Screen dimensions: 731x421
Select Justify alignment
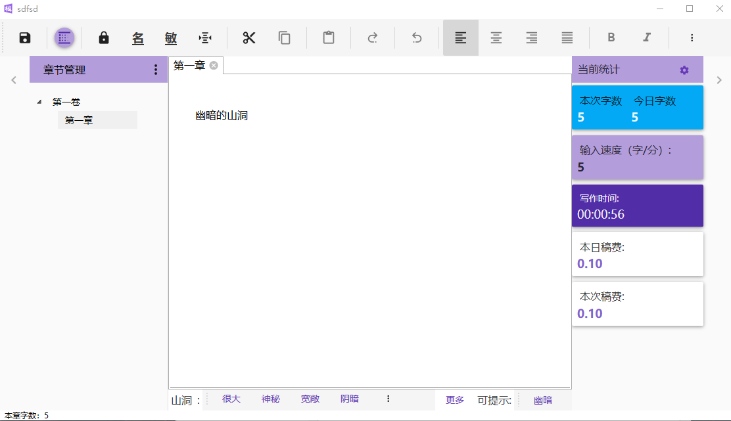[567, 37]
